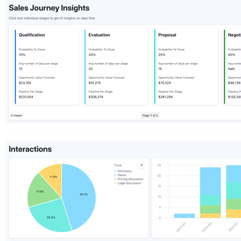Viewport: 241px width, 241px height.
Task: Click the teal segment of 2023 Q4 bar
Action: tap(210, 200)
